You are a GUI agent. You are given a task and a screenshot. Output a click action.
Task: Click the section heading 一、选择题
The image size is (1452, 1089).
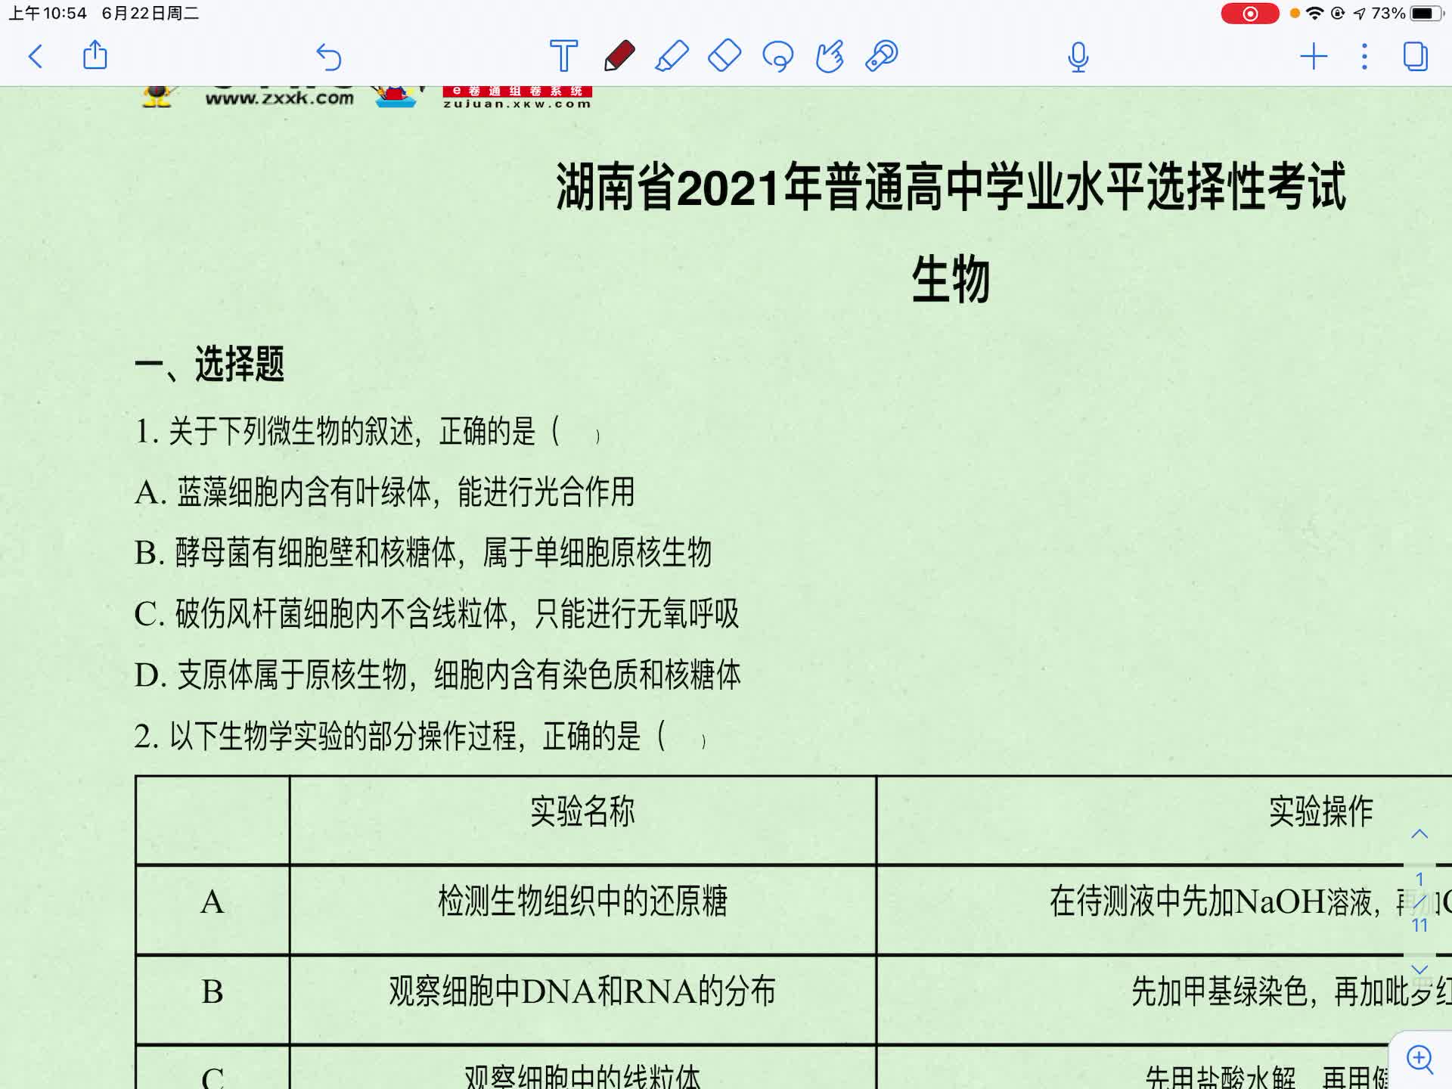(x=209, y=364)
